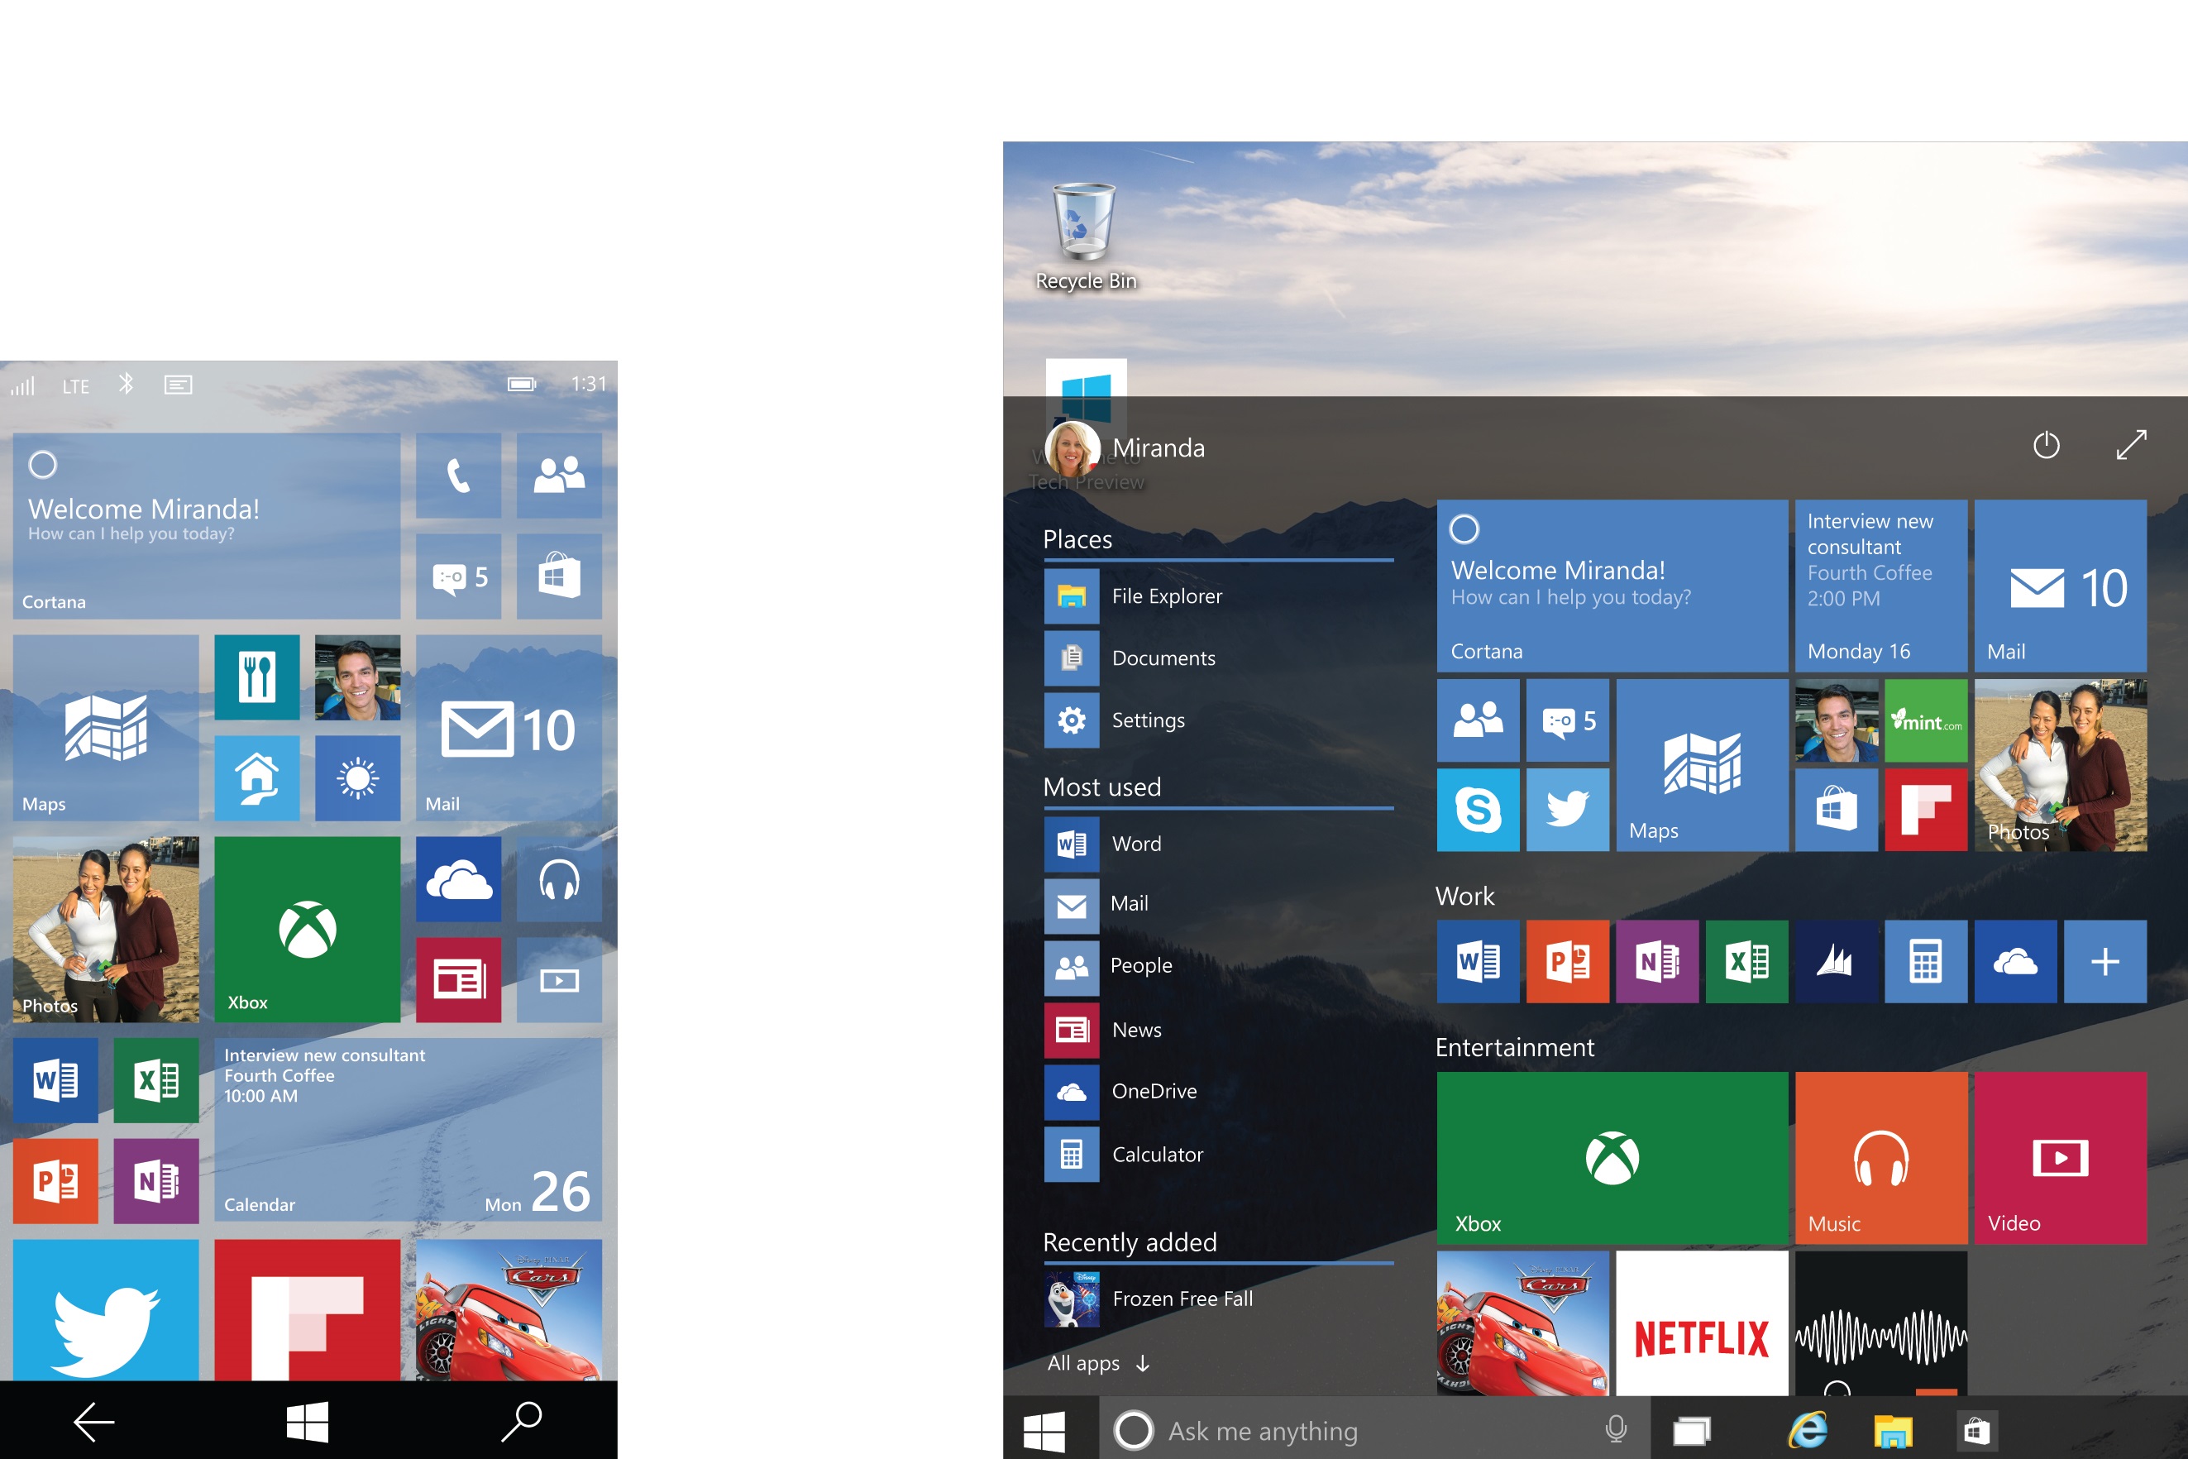The image size is (2188, 1459).
Task: Open the desktop Mail tile showing 10
Action: click(x=2061, y=586)
